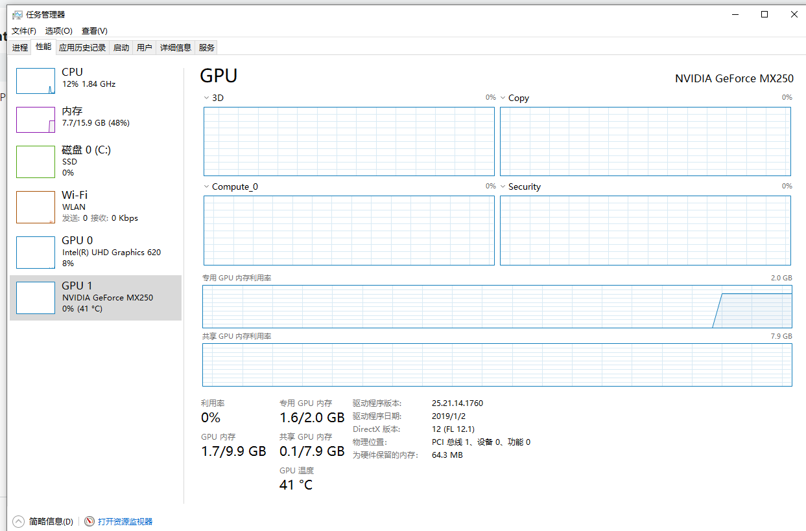Click the NVIDIA GeForce MX250 header title
The width and height of the screenshot is (806, 531).
734,78
